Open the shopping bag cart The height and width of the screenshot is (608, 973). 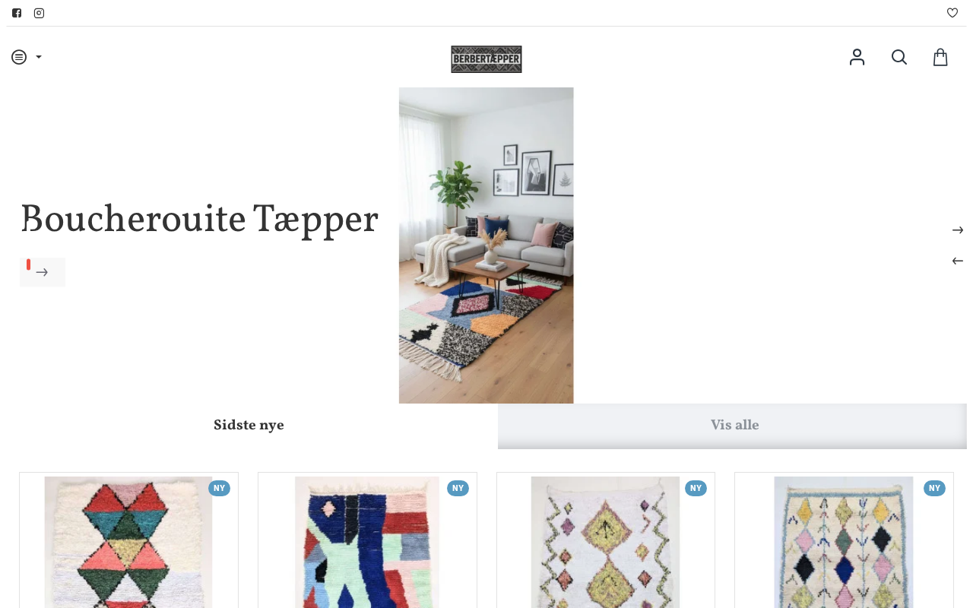940,57
